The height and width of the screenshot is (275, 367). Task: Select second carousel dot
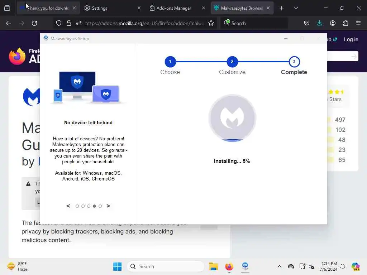point(83,206)
